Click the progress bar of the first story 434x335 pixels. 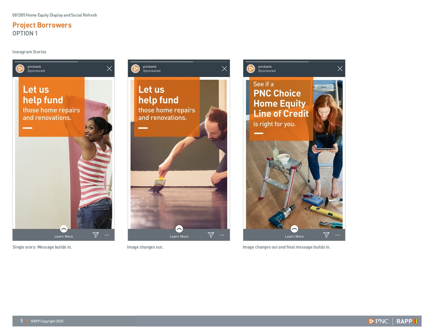click(64, 62)
